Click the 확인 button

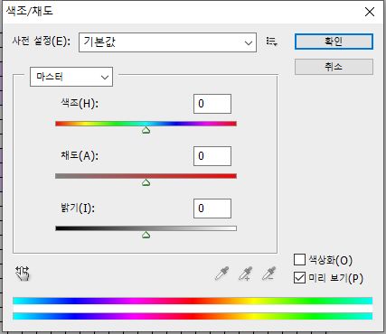click(334, 42)
